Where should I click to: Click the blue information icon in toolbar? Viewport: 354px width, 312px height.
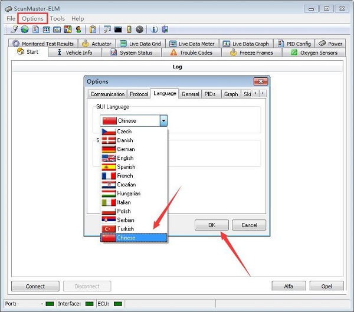(155, 29)
